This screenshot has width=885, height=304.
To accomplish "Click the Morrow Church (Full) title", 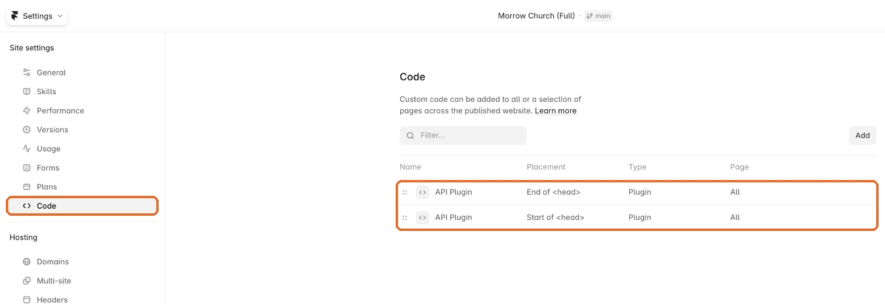I will [x=536, y=16].
